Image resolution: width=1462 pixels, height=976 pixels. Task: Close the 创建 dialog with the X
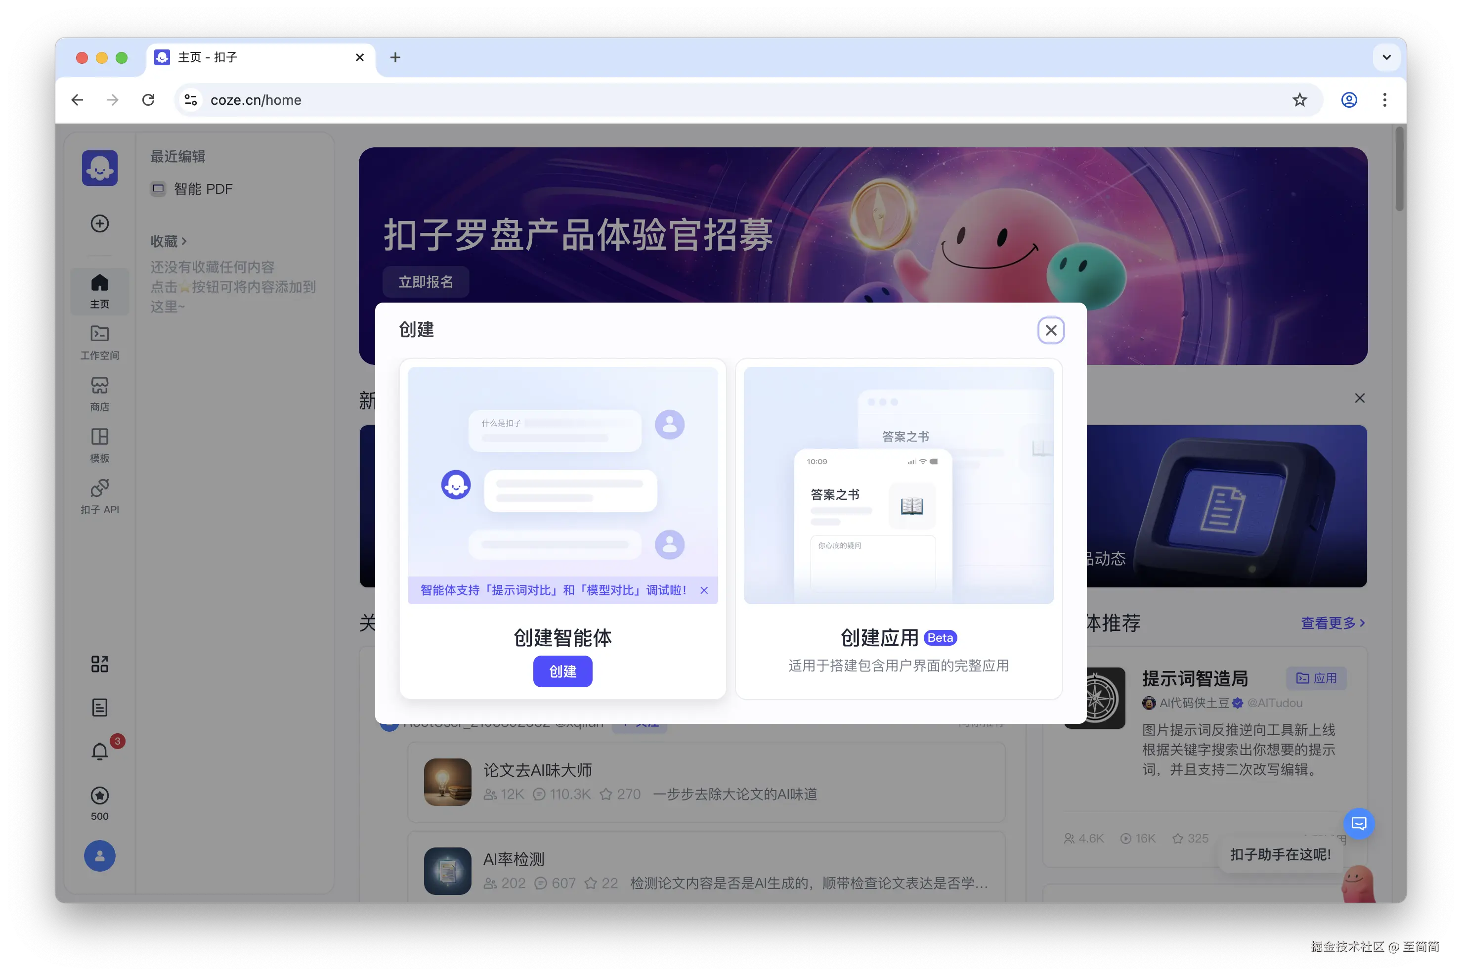(x=1051, y=330)
